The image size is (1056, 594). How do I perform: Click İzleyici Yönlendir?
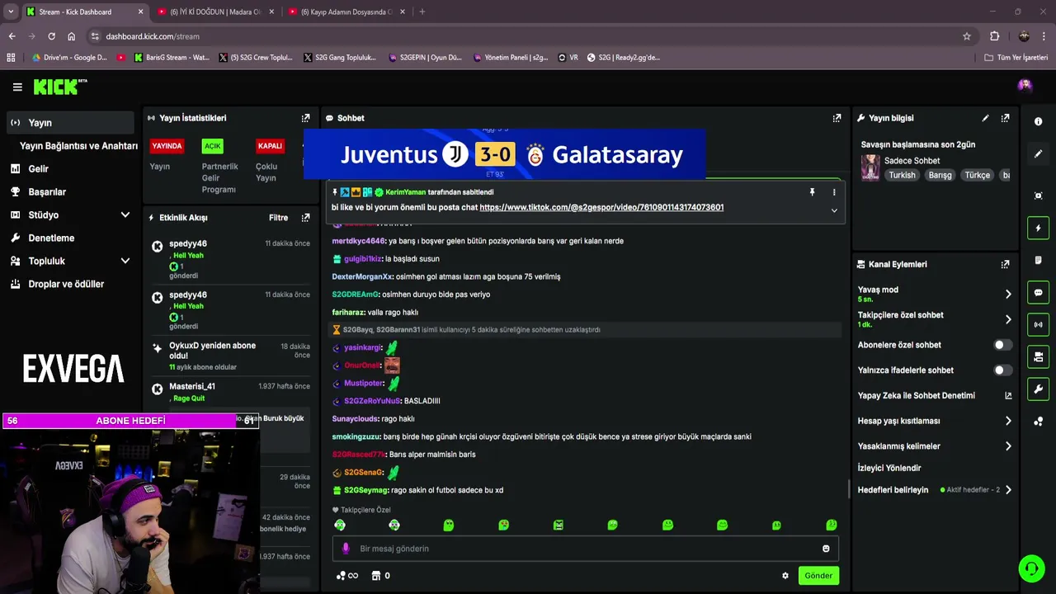(889, 468)
